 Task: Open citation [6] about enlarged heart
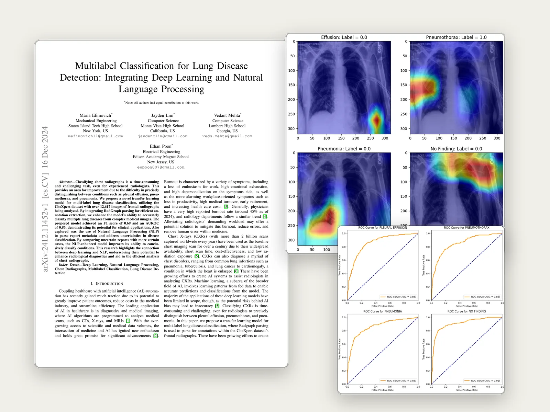(x=236, y=271)
